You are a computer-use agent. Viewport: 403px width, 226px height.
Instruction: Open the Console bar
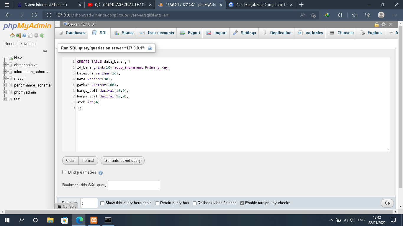[x=67, y=206]
